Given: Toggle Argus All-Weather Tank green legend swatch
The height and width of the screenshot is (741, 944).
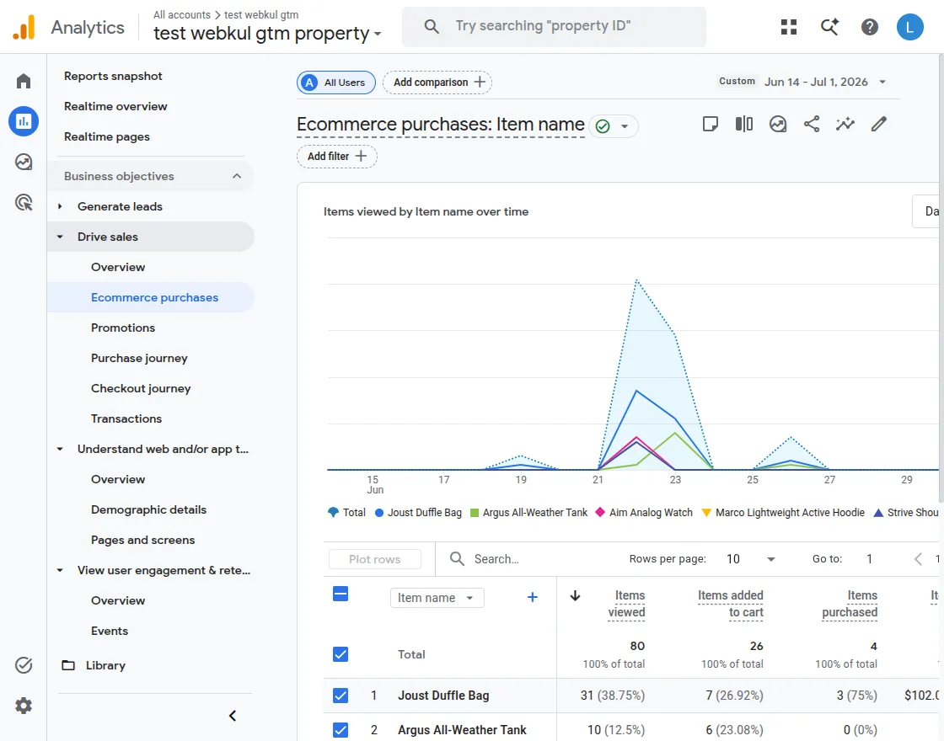Looking at the screenshot, I should [x=475, y=513].
